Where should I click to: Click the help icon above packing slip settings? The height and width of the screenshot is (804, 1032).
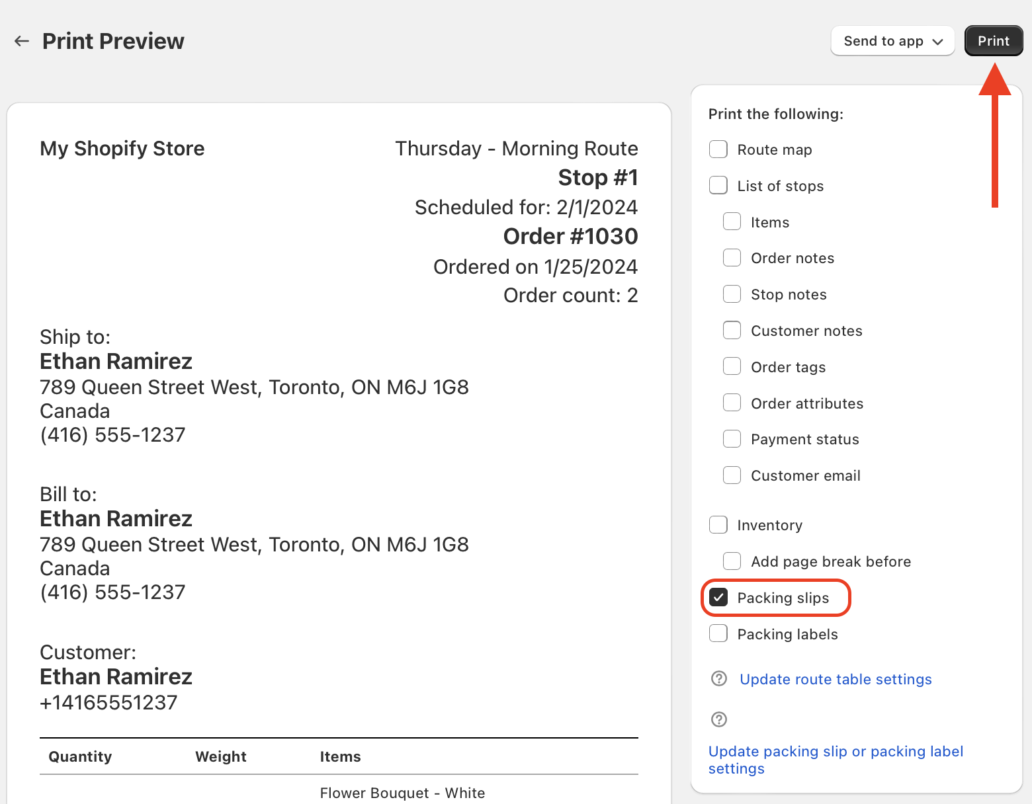point(718,719)
